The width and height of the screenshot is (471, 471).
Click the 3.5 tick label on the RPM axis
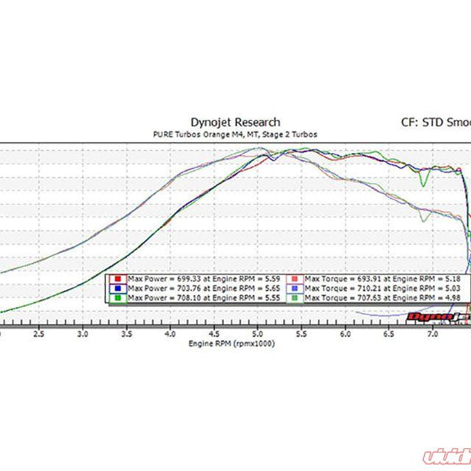click(126, 334)
